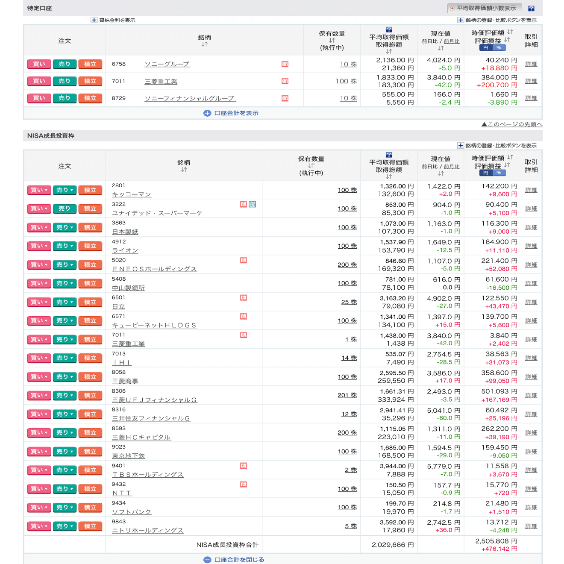Open CA icon in the NTT row

(244, 485)
